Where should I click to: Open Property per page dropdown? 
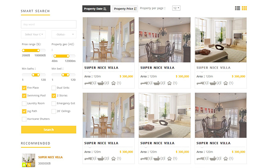(176, 8)
